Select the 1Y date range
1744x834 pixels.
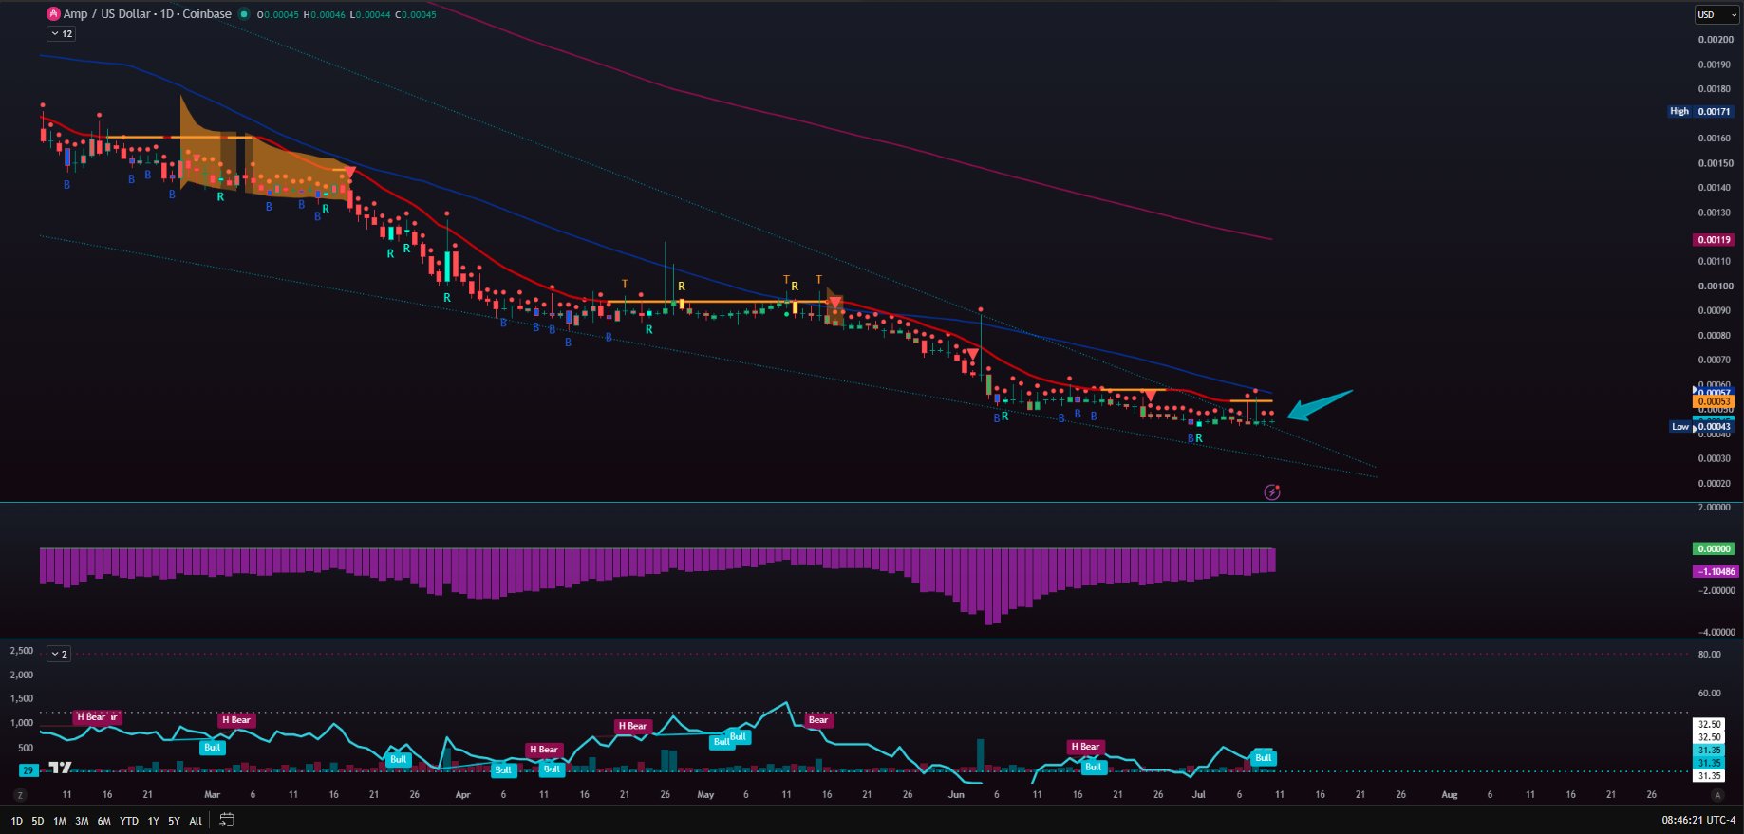[x=153, y=821]
